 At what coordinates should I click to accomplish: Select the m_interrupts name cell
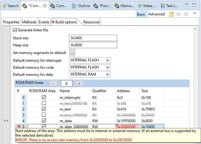(x=74, y=98)
